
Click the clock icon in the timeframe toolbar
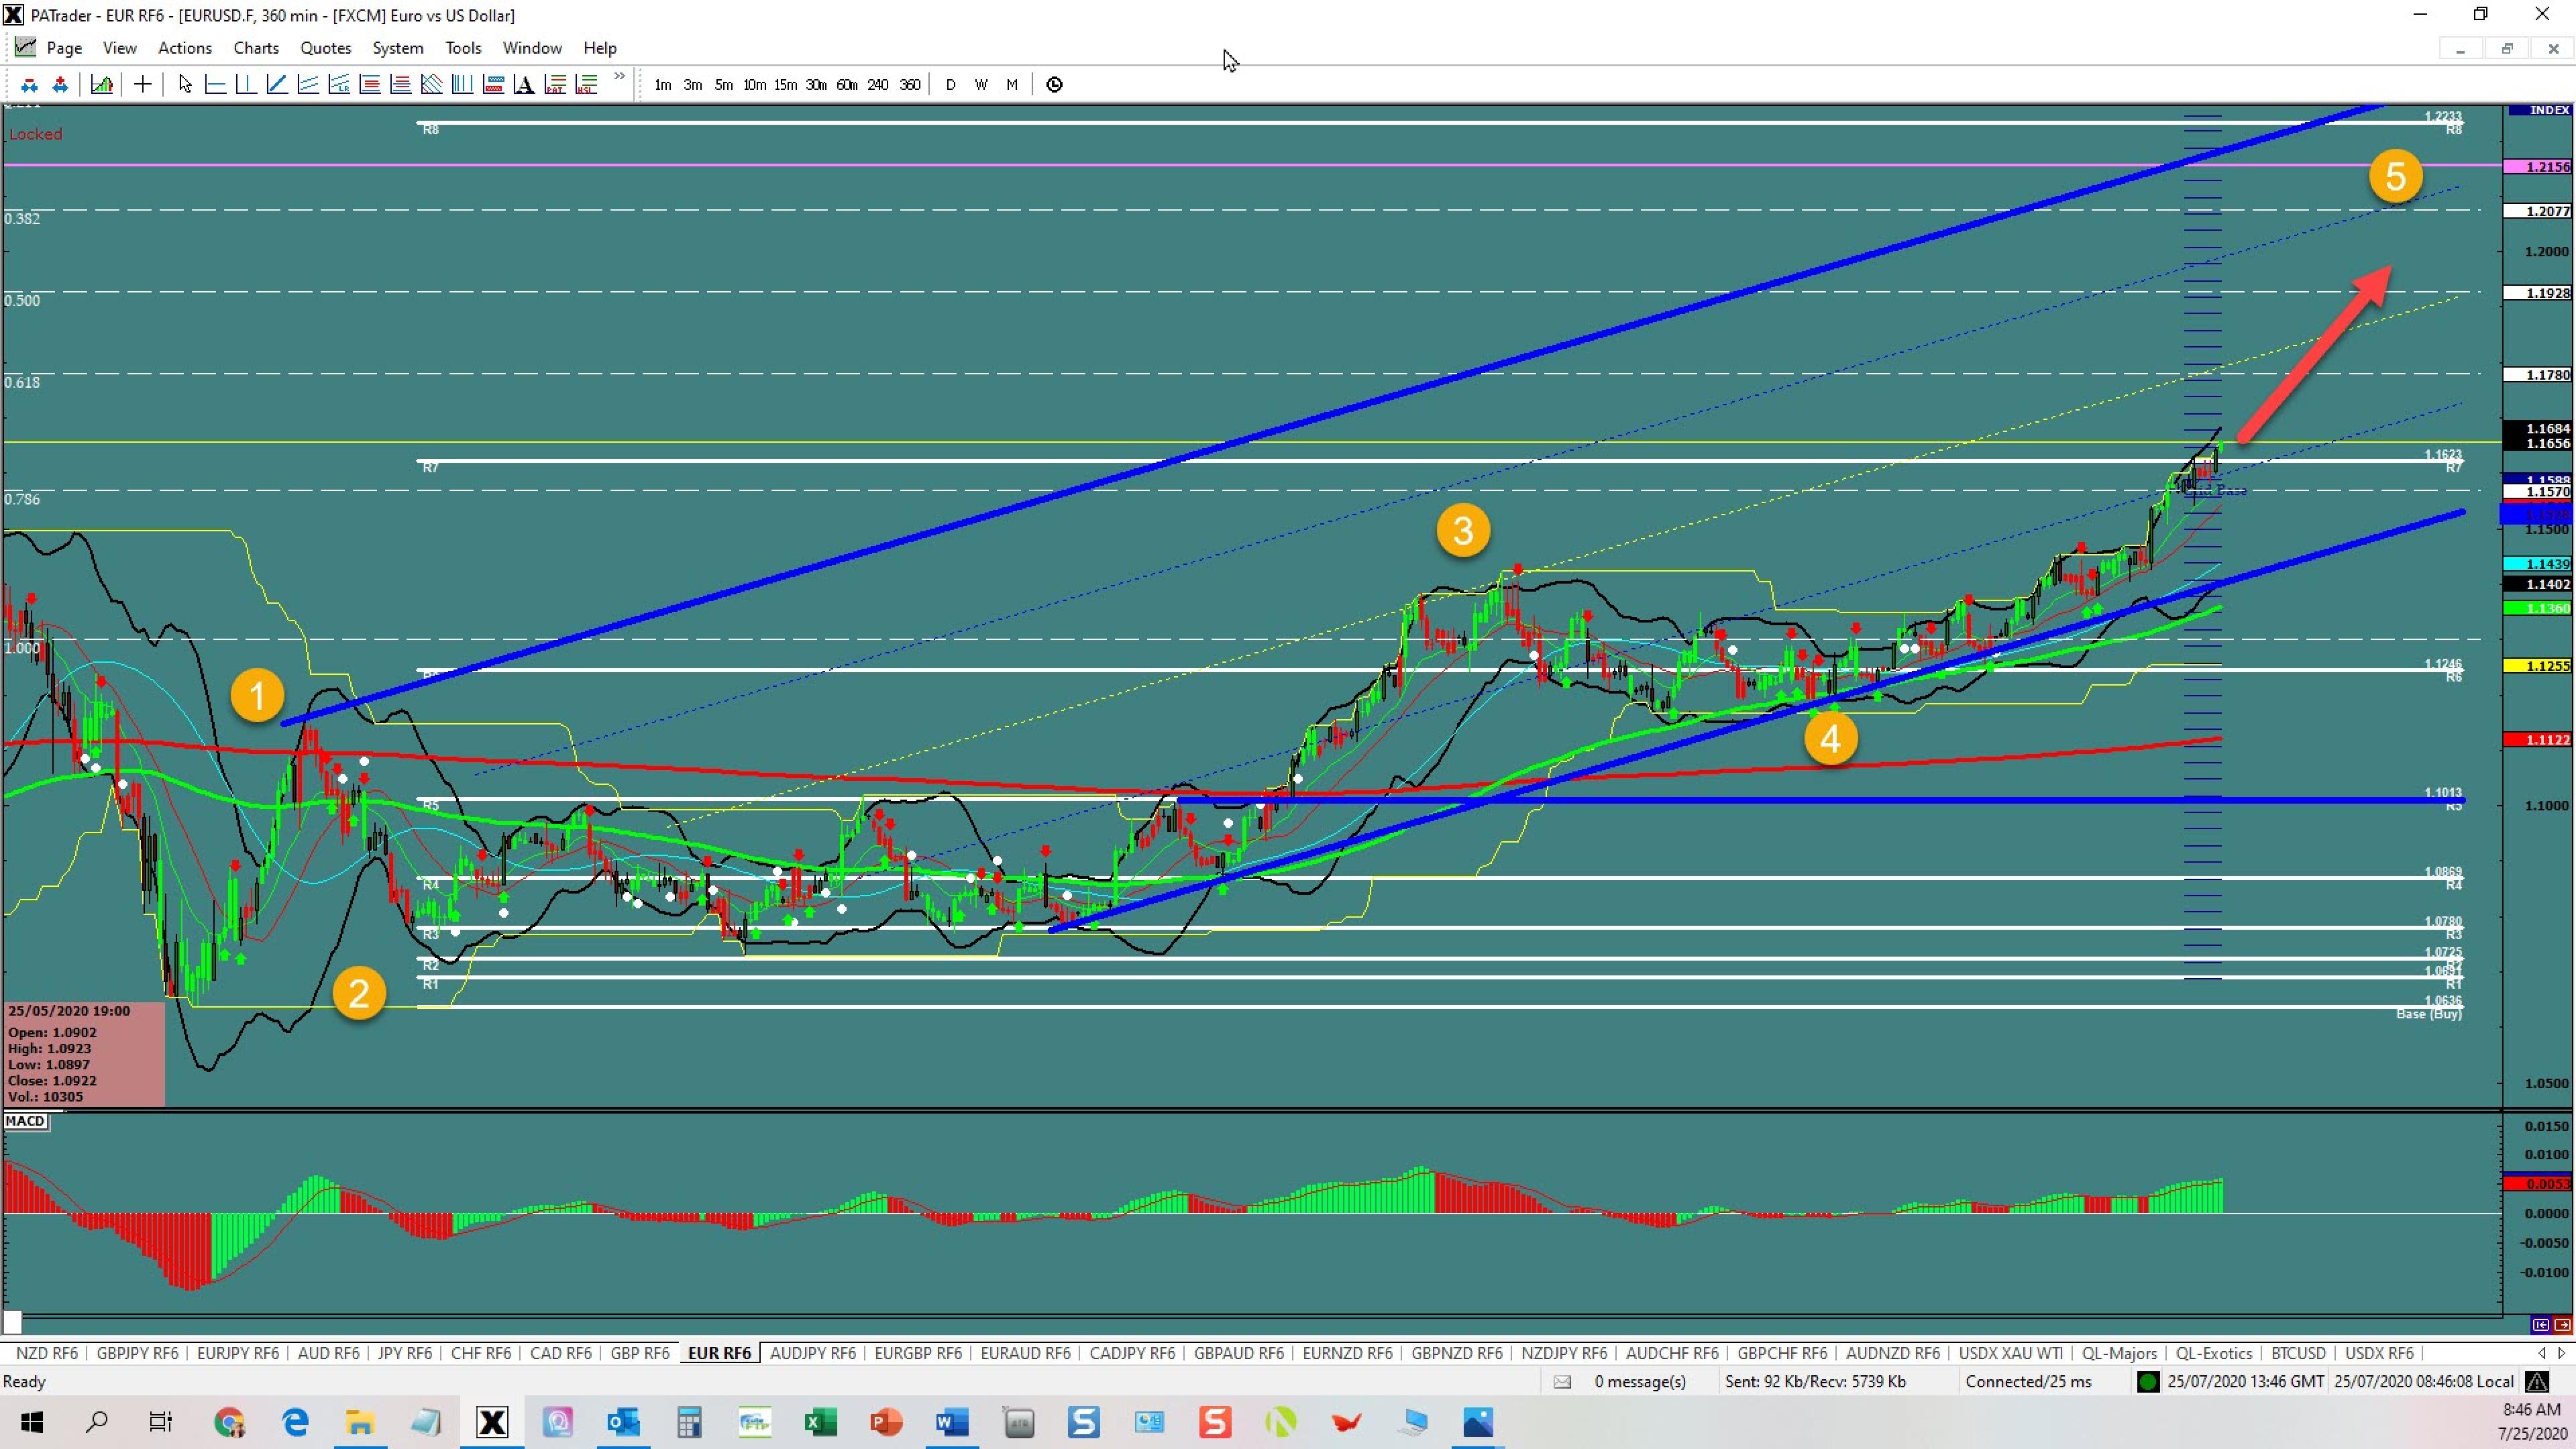[1054, 85]
